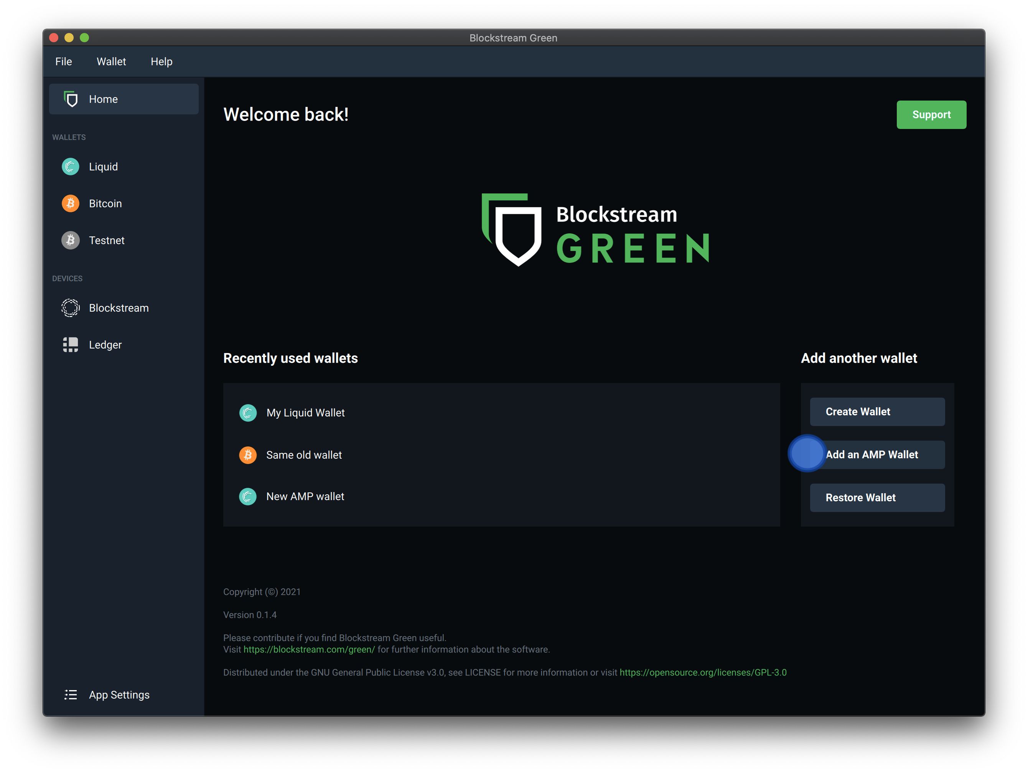Image resolution: width=1028 pixels, height=773 pixels.
Task: Open Same old wallet from recent list
Action: (x=304, y=455)
